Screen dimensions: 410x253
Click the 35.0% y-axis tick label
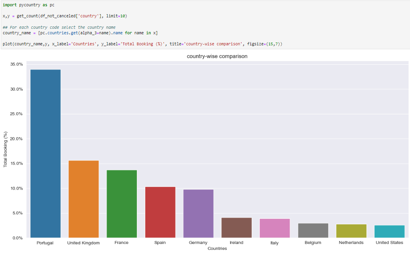16,64
